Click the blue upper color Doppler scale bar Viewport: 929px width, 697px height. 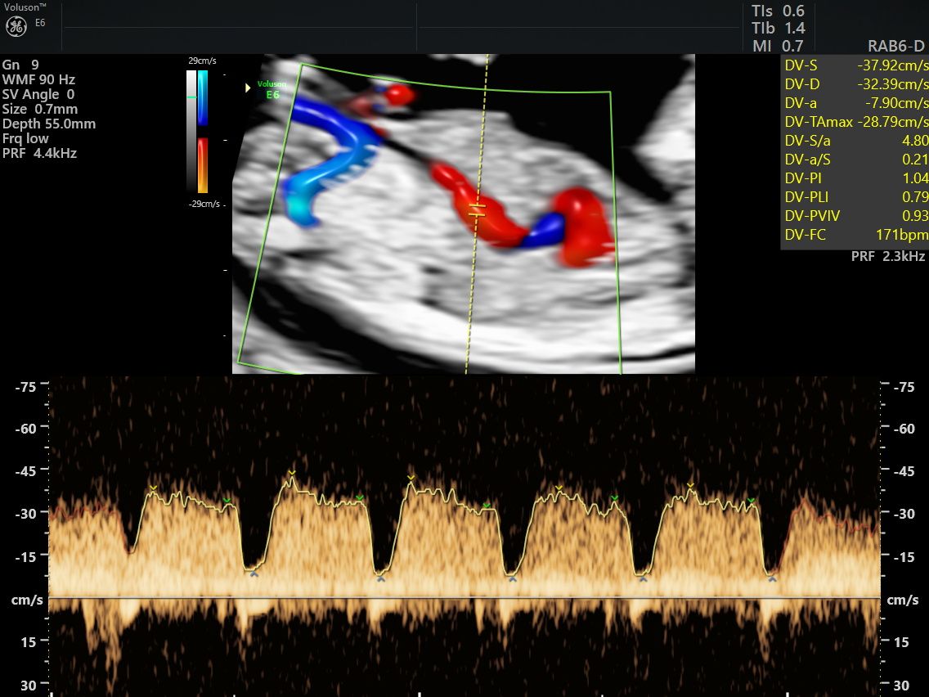click(203, 97)
